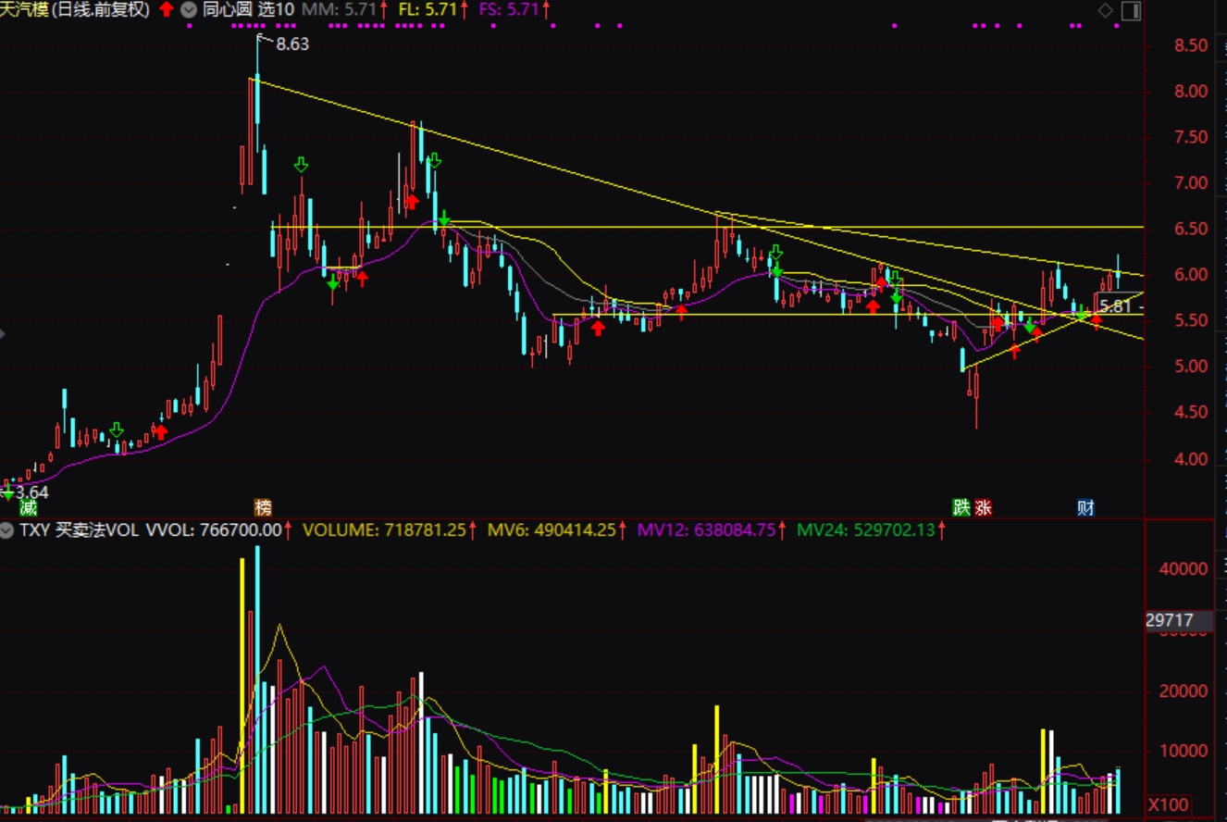Click the green 跌 marker icon
The image size is (1227, 822).
(963, 508)
